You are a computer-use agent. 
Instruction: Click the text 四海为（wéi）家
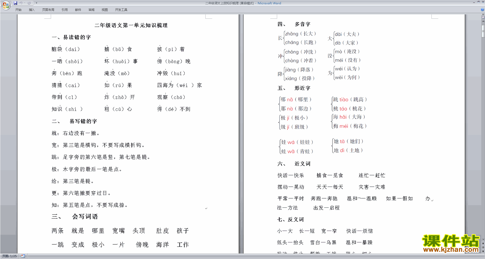[180, 85]
